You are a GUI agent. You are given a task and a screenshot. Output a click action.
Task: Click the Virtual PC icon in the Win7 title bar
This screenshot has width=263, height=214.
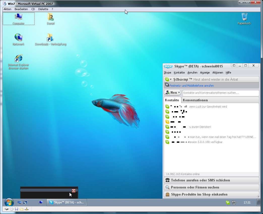[x=5, y=4]
